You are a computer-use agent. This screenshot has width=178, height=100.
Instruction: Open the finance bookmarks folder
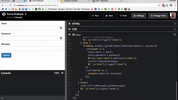tap(53, 9)
